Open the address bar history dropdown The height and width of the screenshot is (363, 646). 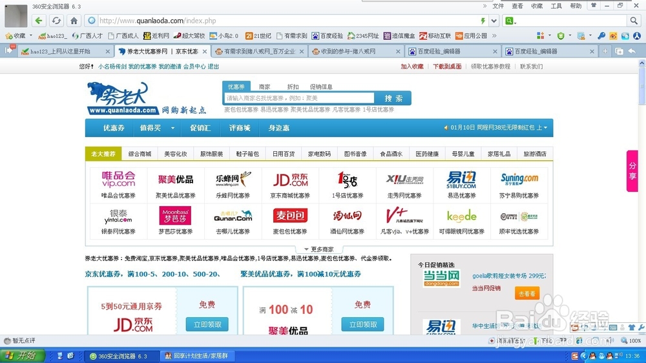[494, 21]
